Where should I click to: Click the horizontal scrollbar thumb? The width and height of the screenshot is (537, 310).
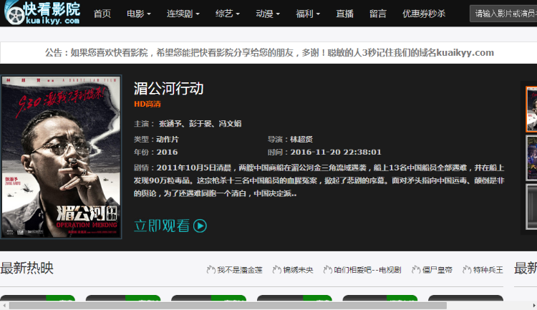pyautogui.click(x=228, y=306)
